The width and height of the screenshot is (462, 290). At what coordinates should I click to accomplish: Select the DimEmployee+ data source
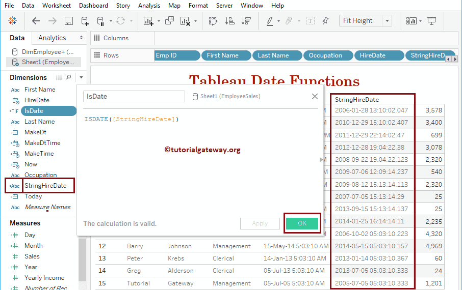point(44,52)
